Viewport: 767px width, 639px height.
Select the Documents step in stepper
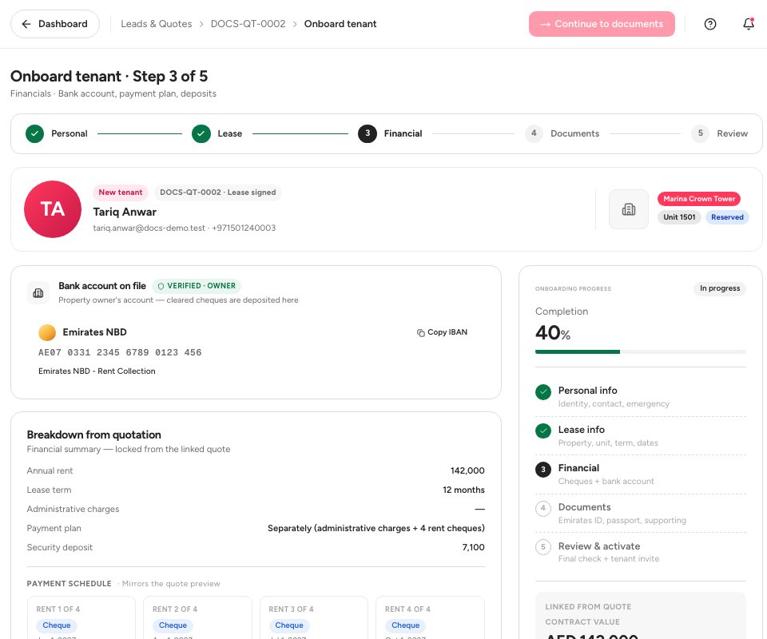[x=562, y=133]
